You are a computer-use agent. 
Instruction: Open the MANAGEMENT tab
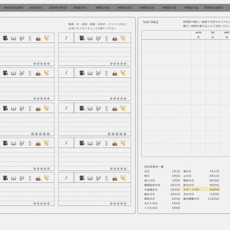(13, 7)
